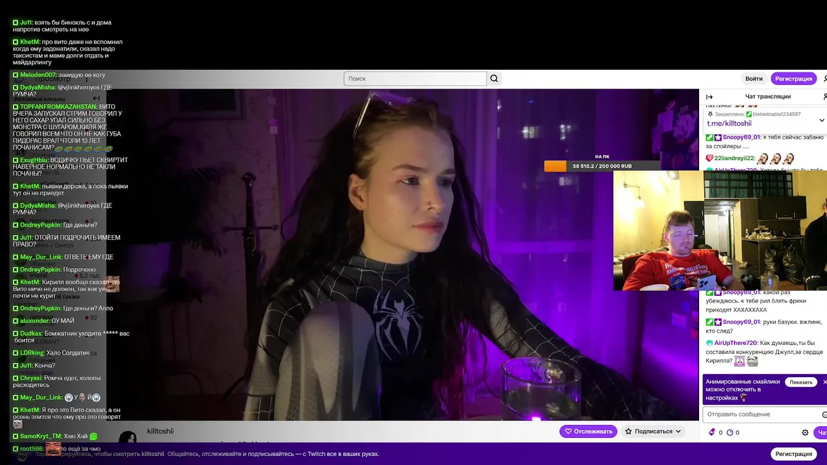827x465 pixels.
Task: Click the channel points clock icon
Action: (x=730, y=433)
